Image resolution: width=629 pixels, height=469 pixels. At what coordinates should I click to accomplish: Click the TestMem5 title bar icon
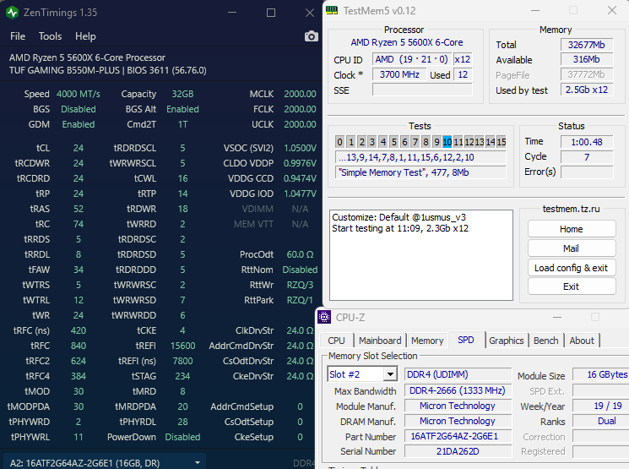pyautogui.click(x=332, y=10)
